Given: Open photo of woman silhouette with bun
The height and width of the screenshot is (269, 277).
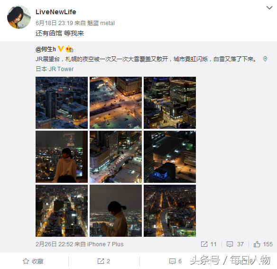Looking at the screenshot, I should click(116, 211).
